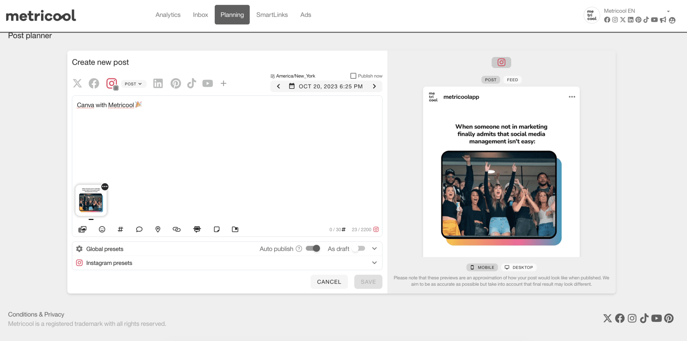Open the Conditions & Privacy link
687x341 pixels.
pos(36,314)
